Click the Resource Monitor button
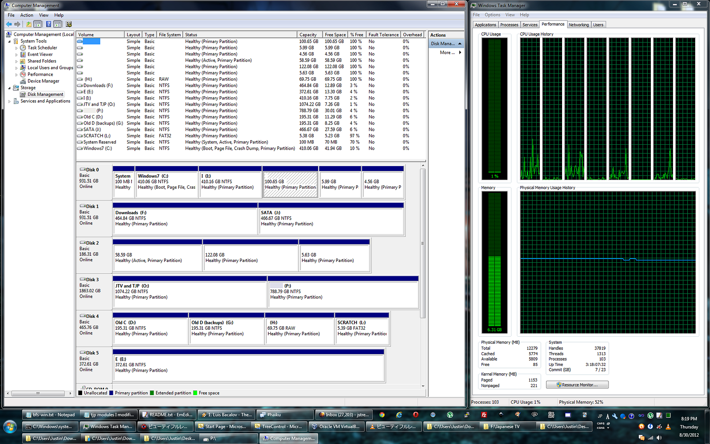 pos(577,385)
